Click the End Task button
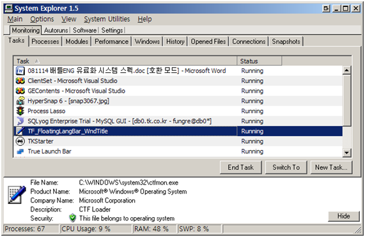The height and width of the screenshot is (237, 365). click(241, 167)
